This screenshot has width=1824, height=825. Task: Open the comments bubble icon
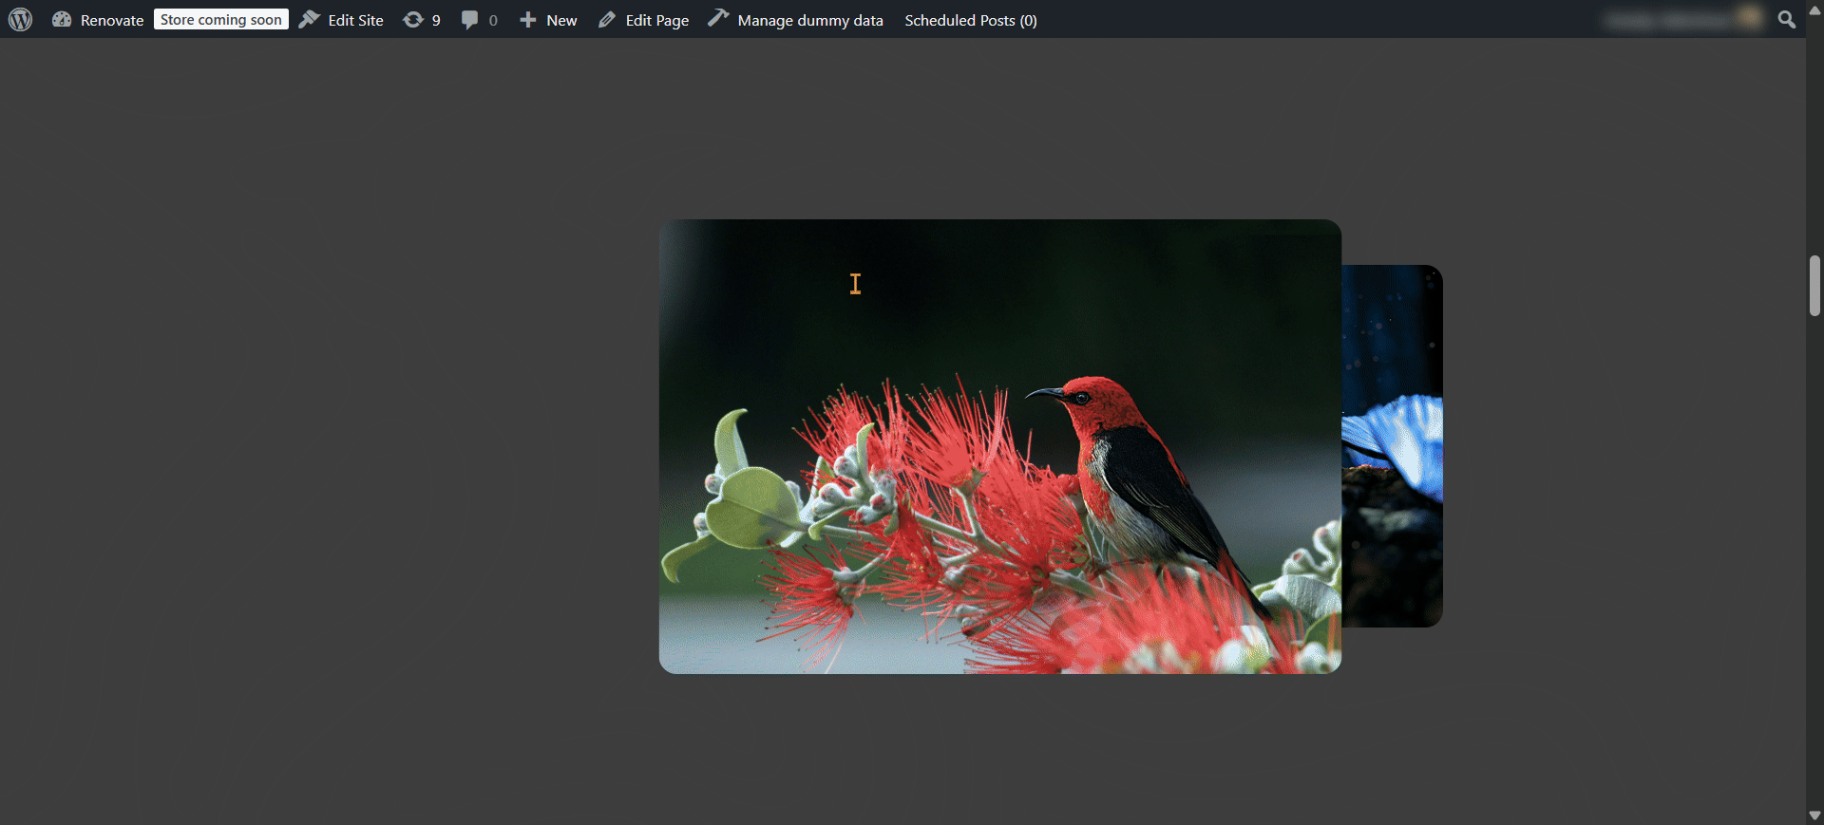pyautogui.click(x=469, y=20)
